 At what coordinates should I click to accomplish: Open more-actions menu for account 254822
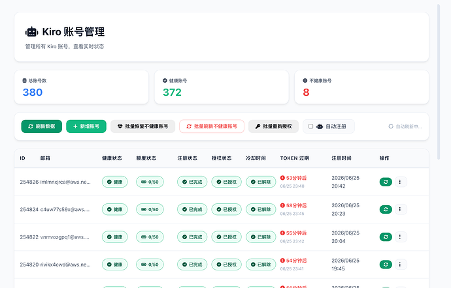click(400, 237)
